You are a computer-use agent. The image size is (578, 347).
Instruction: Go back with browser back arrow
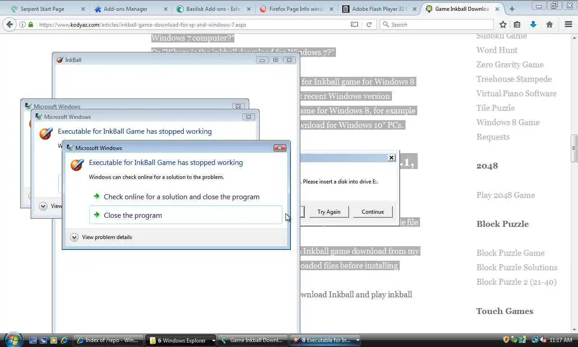[9, 24]
